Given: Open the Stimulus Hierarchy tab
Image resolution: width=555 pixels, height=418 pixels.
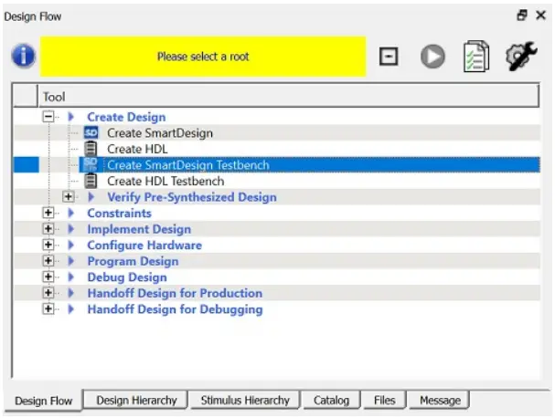Looking at the screenshot, I should point(245,400).
